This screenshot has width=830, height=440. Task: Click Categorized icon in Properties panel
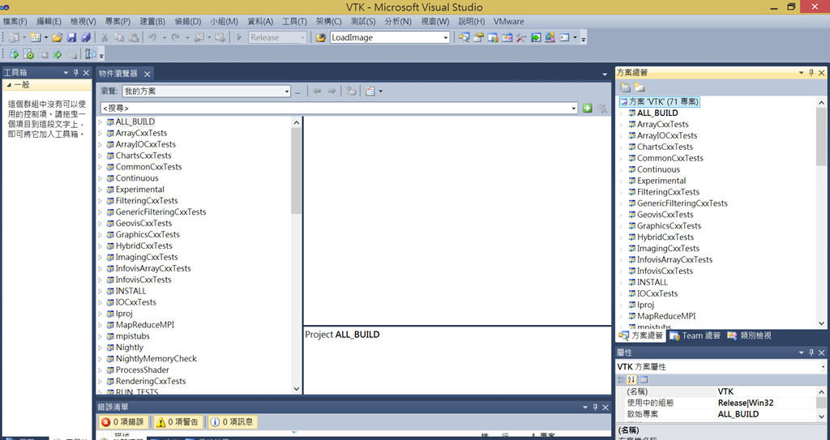pyautogui.click(x=622, y=380)
